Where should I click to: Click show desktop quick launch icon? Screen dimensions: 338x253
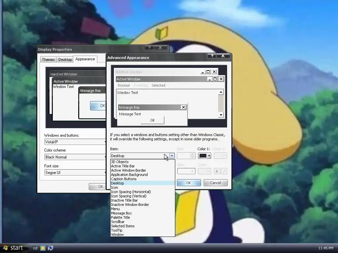[x=51, y=248]
